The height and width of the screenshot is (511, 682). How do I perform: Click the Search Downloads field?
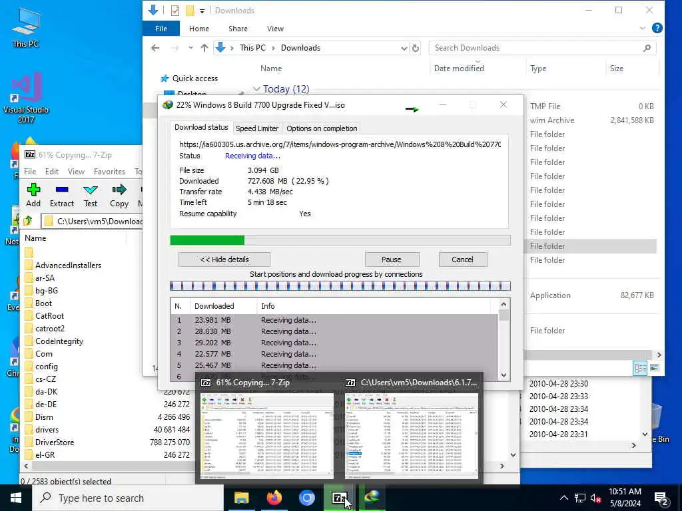542,48
